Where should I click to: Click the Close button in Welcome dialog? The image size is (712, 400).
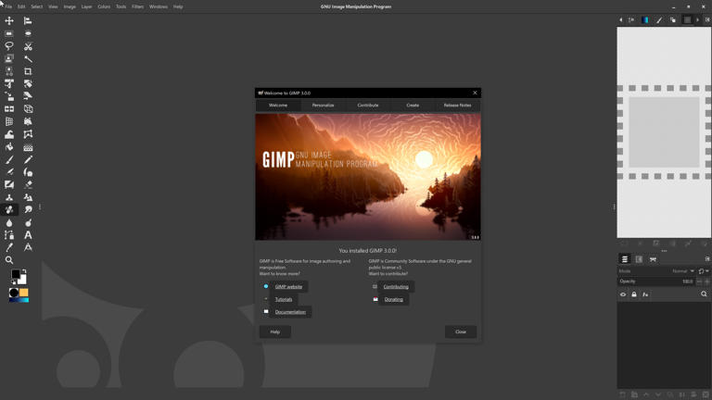pyautogui.click(x=460, y=331)
